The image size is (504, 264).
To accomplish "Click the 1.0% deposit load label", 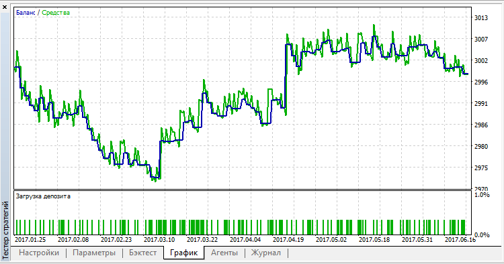I will (482, 195).
